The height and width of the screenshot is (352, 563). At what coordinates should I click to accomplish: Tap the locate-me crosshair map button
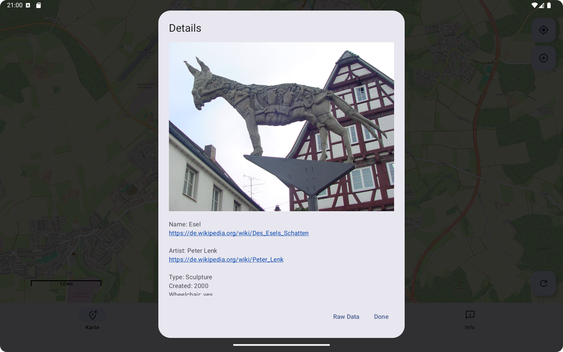coord(544,30)
